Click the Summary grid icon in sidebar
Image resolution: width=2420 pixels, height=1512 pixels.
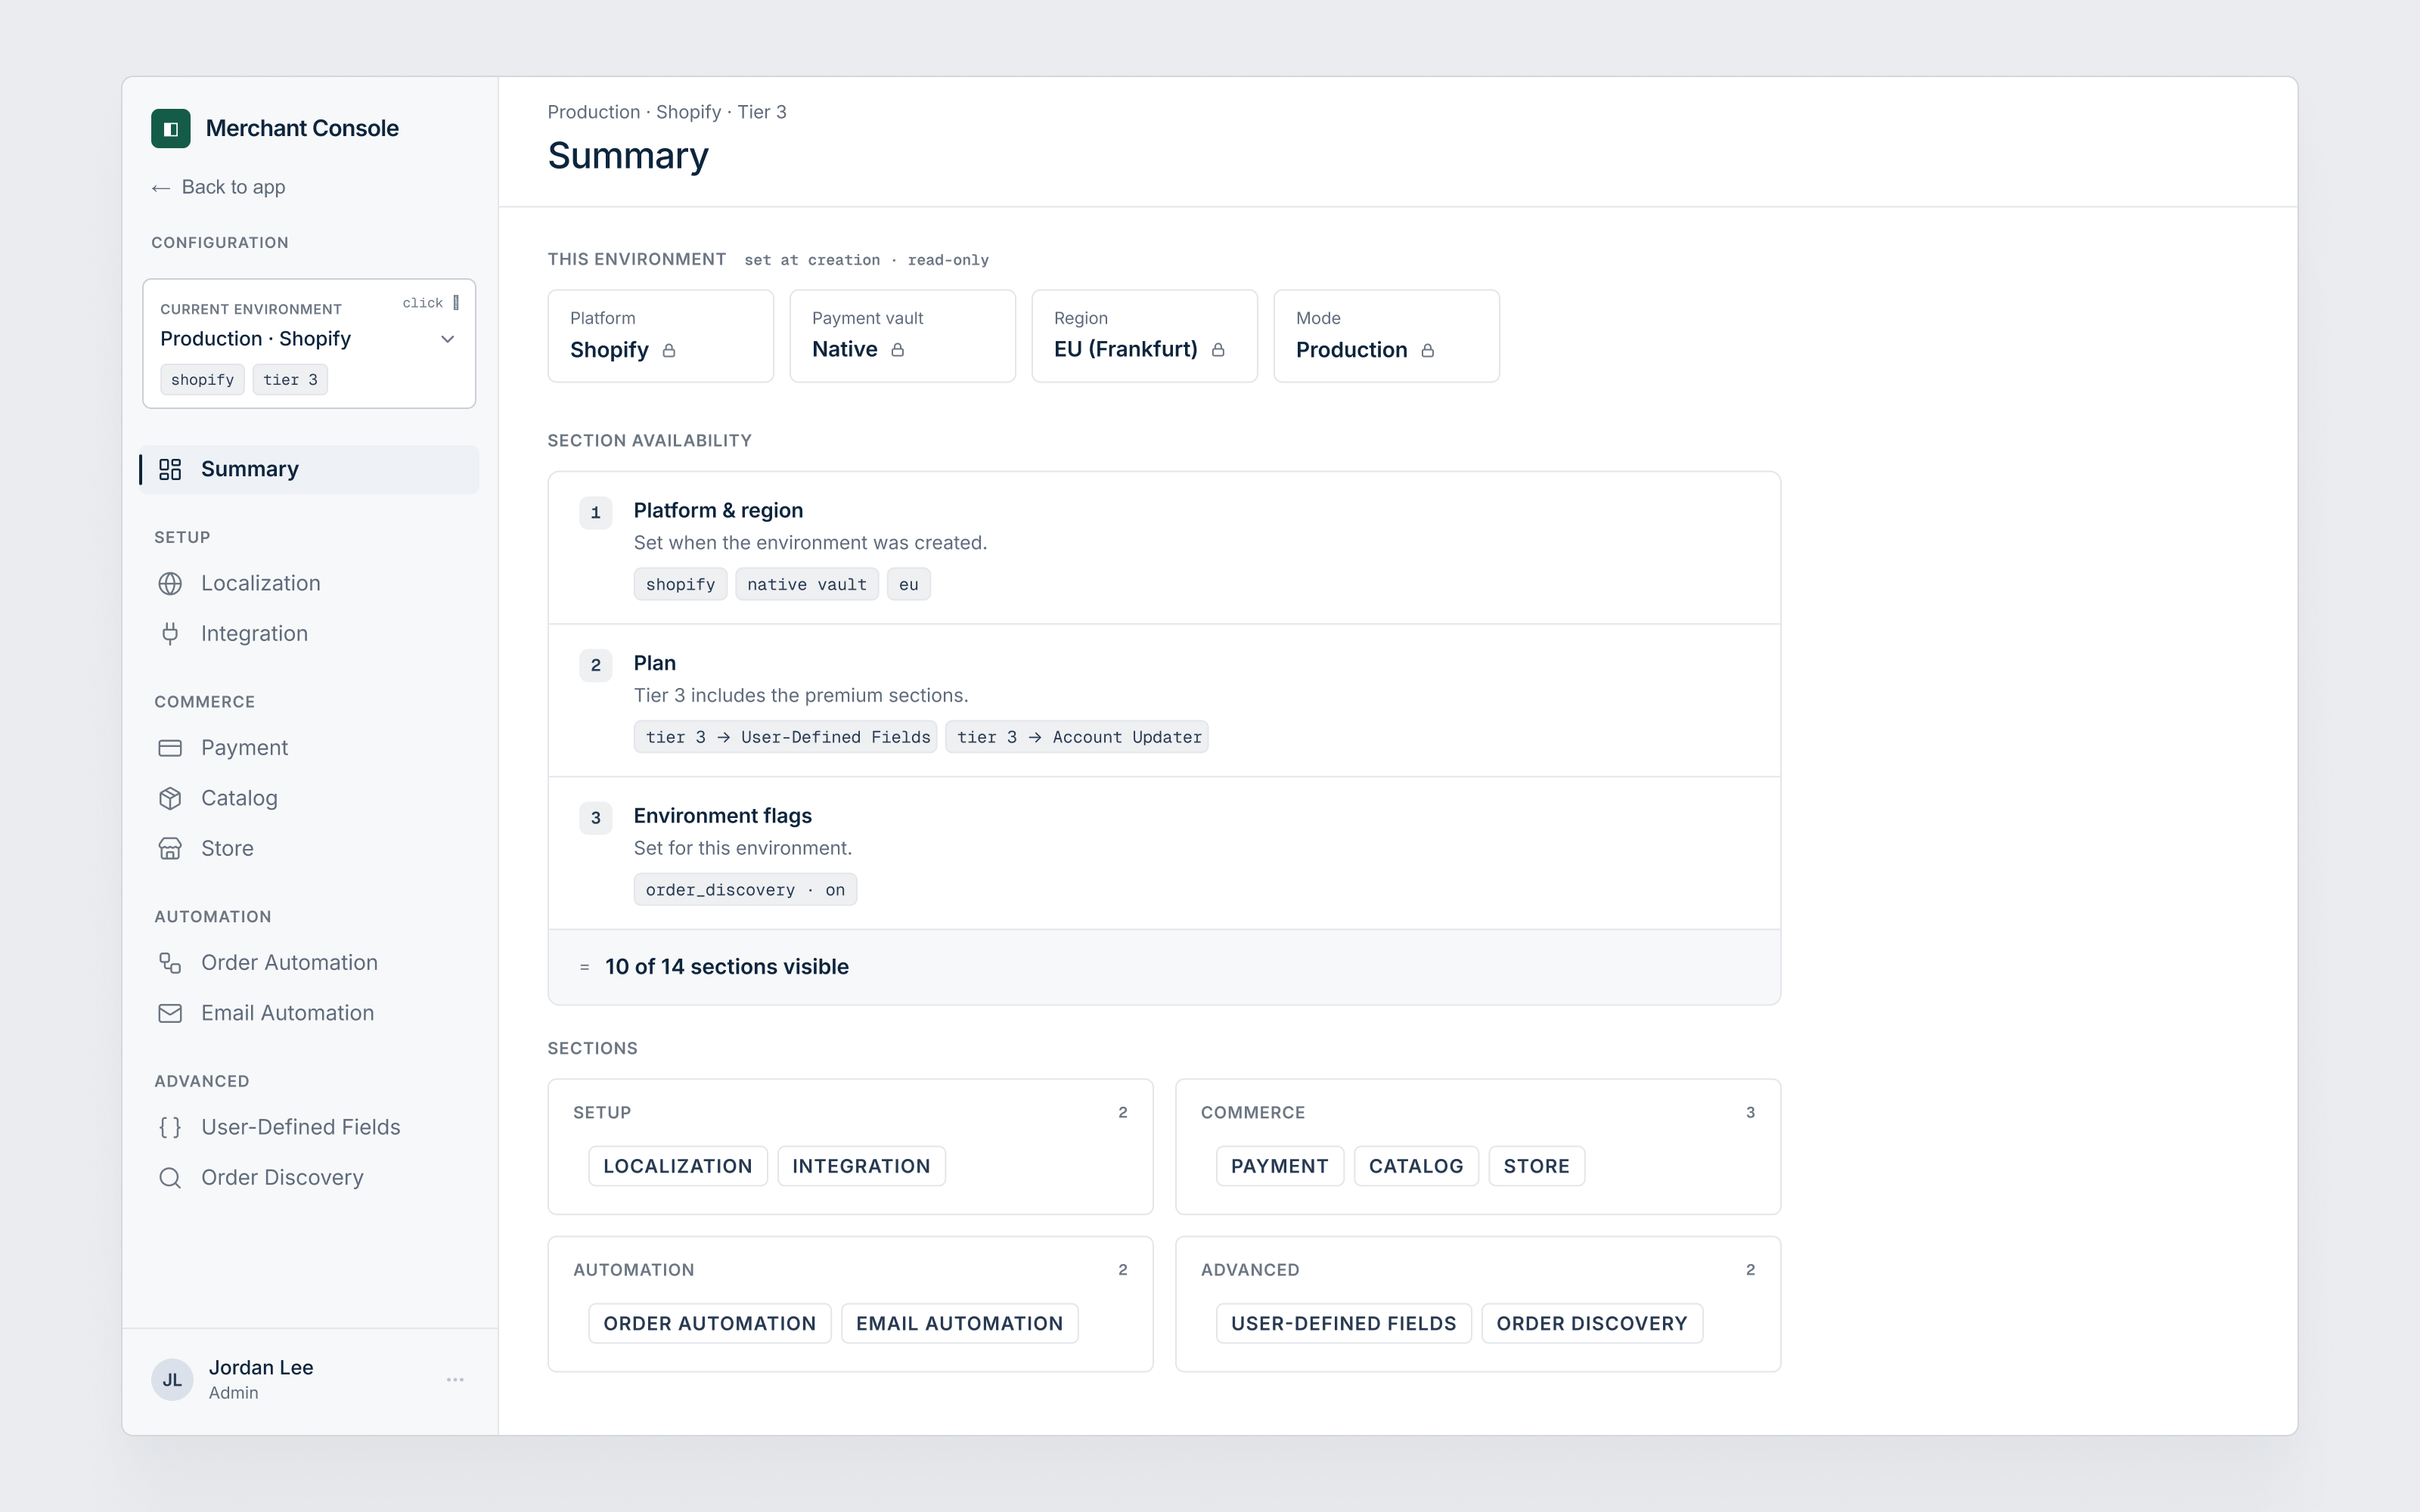170,469
